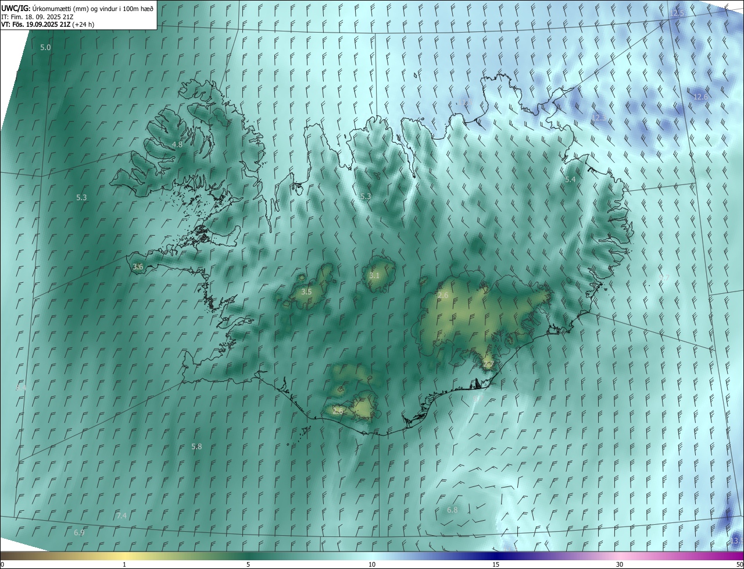The width and height of the screenshot is (744, 569).
Task: Click the 6.9 value label on the map
Action: click(x=79, y=532)
